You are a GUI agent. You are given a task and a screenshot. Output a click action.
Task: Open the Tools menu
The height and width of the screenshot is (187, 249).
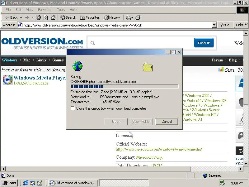tap(61, 10)
